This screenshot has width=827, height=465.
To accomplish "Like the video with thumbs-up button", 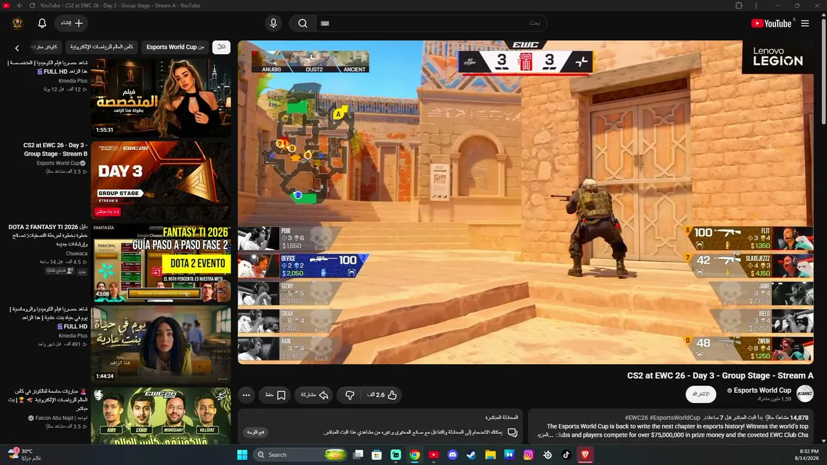I will tap(382, 395).
